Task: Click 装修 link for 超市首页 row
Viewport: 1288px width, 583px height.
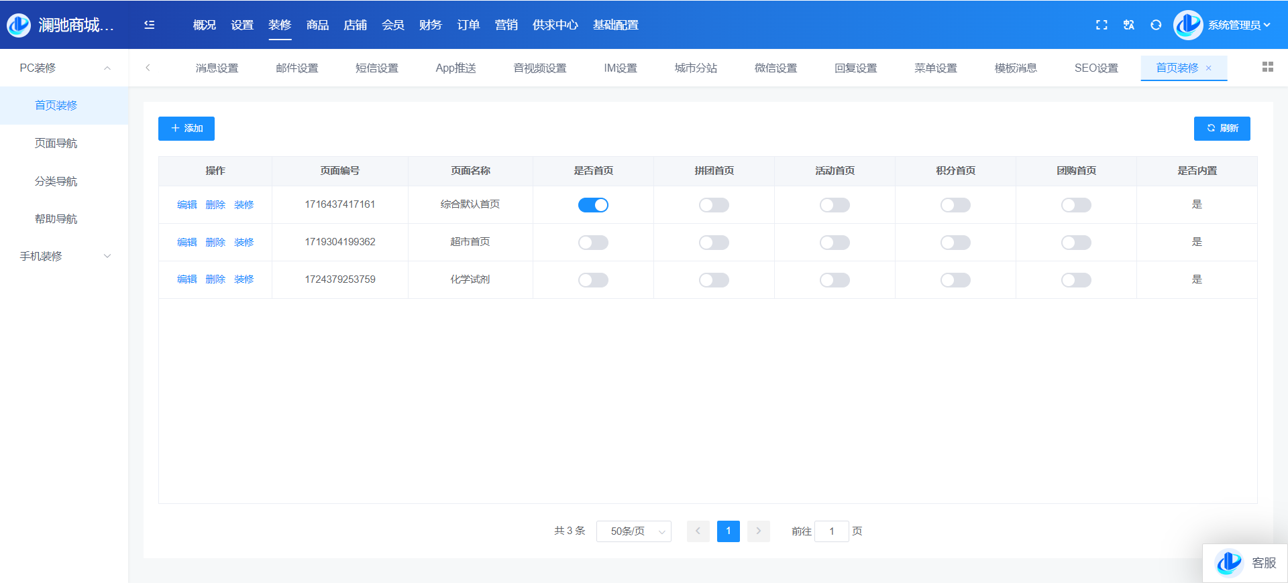Action: 244,243
